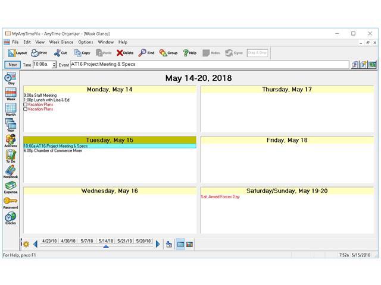Screen dimensions: 381x285
Task: Delete the event using the Delete icon
Action: point(125,53)
